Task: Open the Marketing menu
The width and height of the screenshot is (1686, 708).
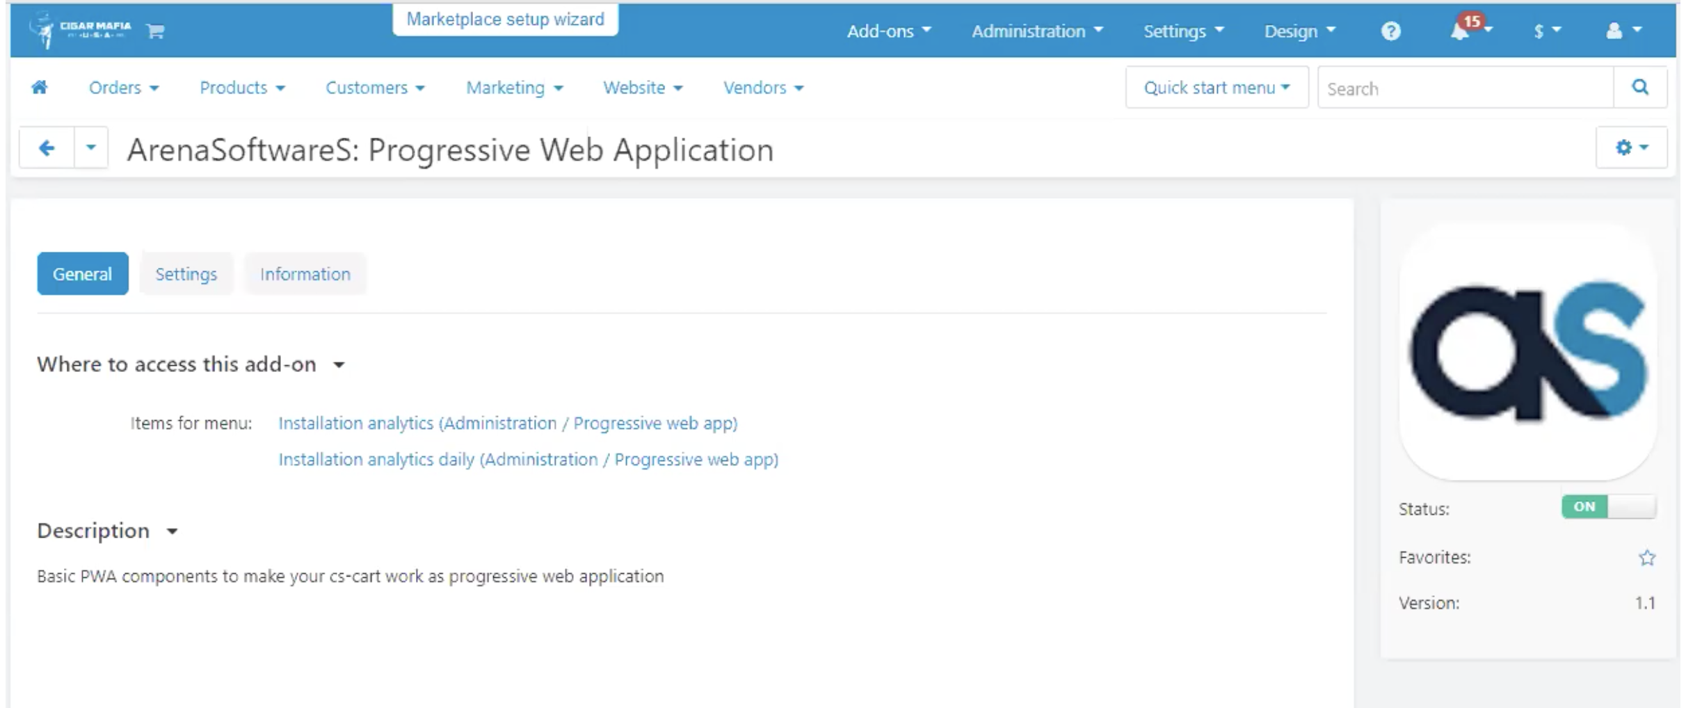Action: [514, 88]
